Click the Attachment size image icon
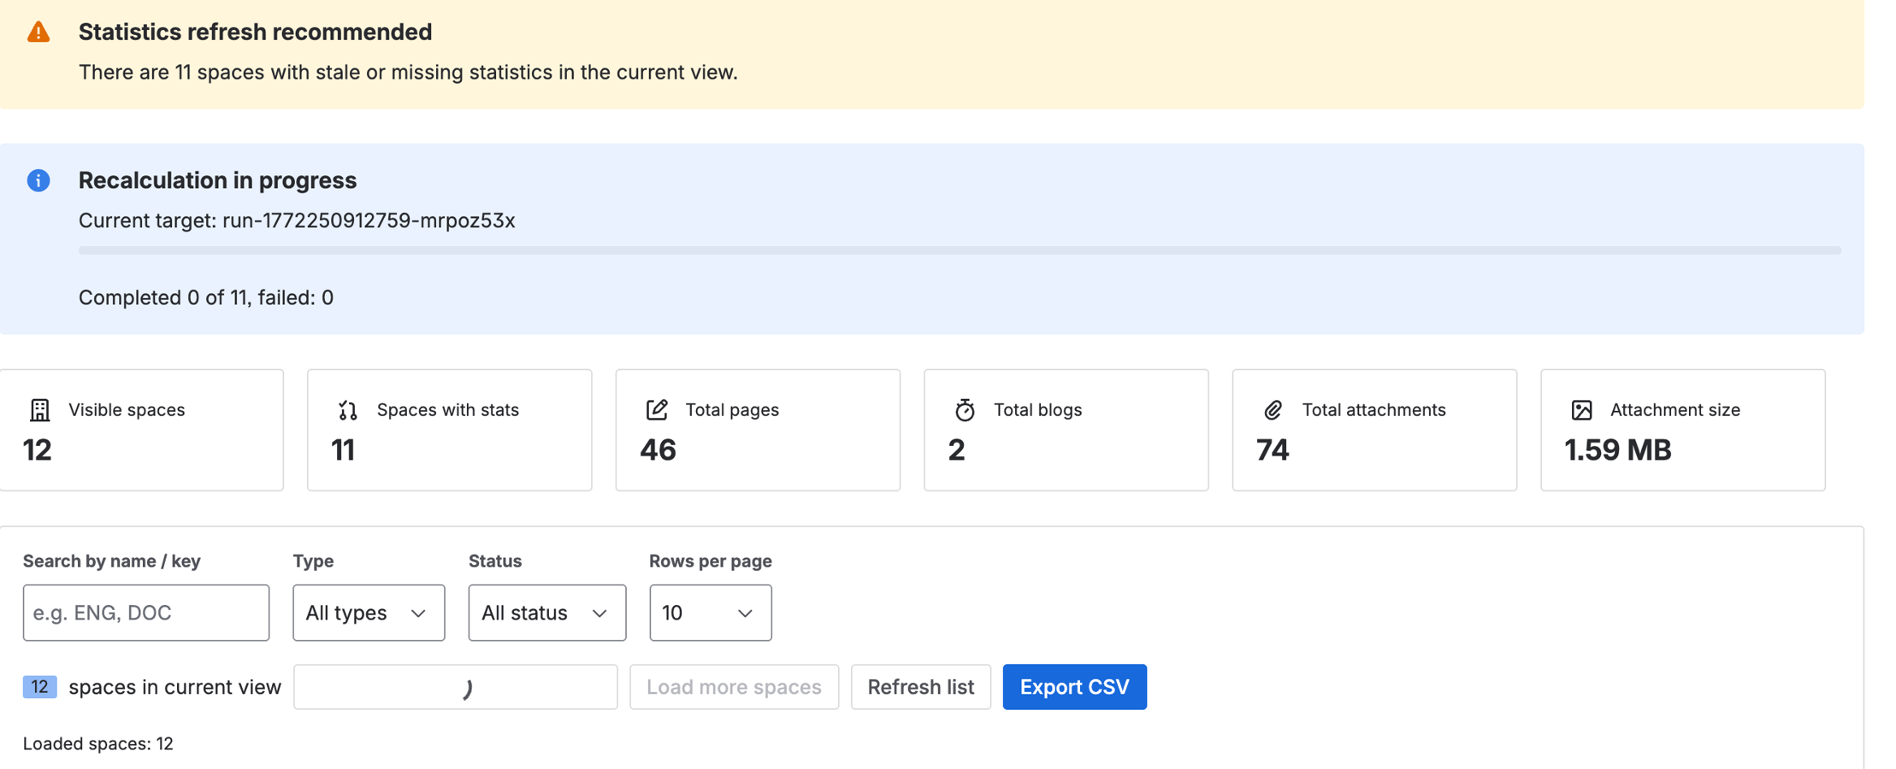This screenshot has height=769, width=1896. pyautogui.click(x=1581, y=409)
